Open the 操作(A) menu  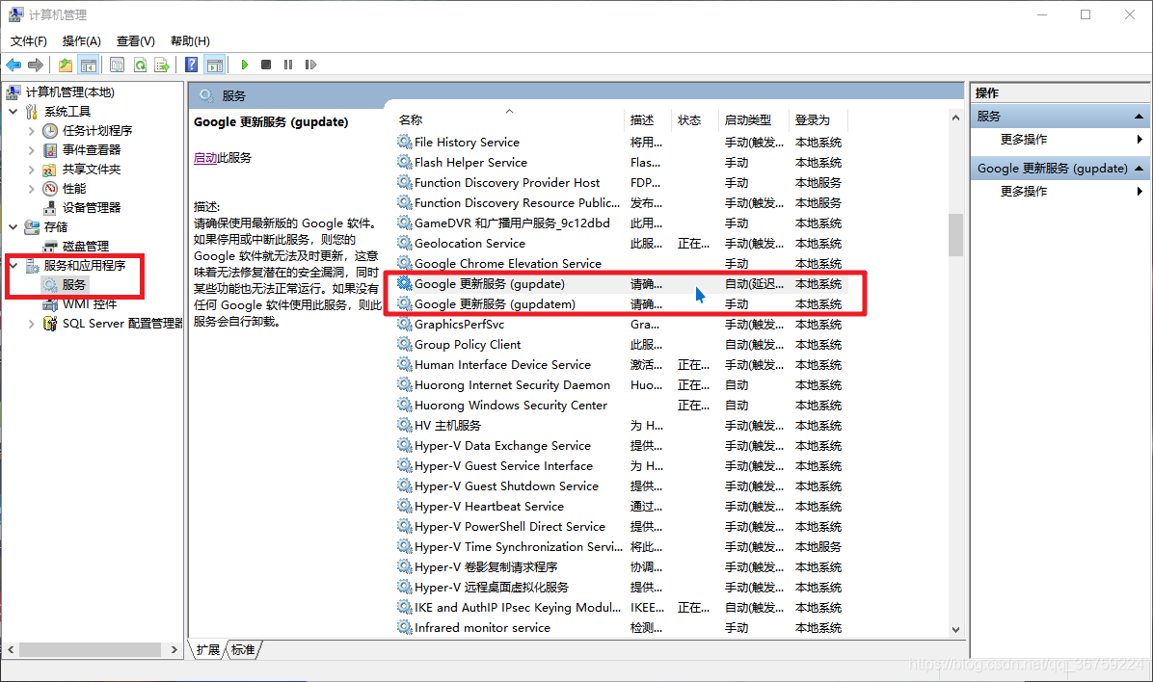(82, 41)
